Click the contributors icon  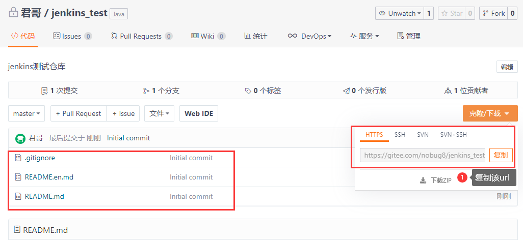[448, 91]
